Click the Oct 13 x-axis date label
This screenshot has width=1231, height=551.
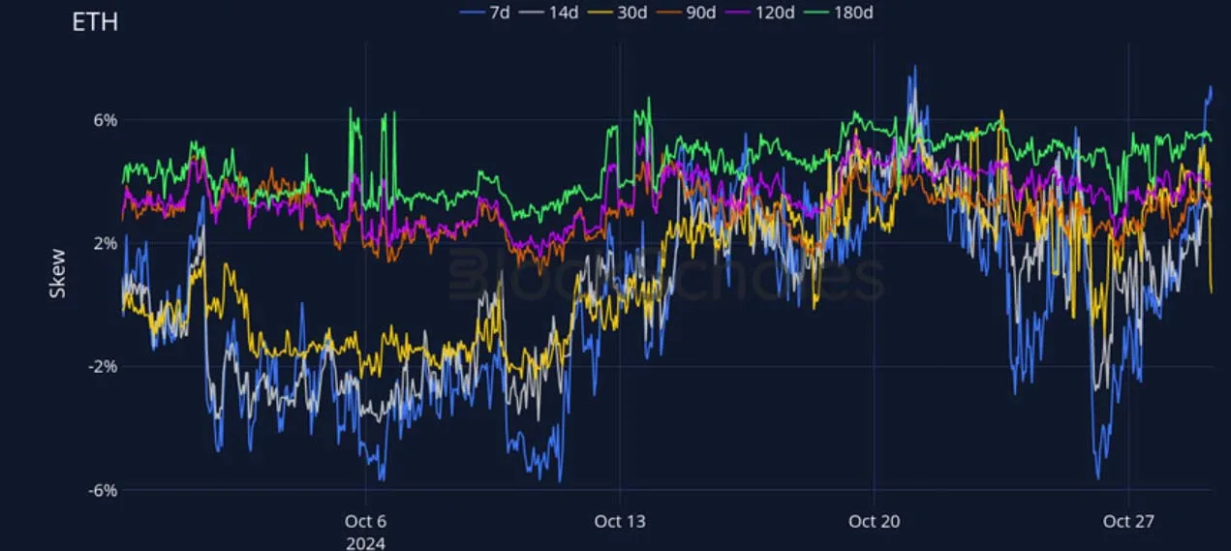[x=620, y=521]
